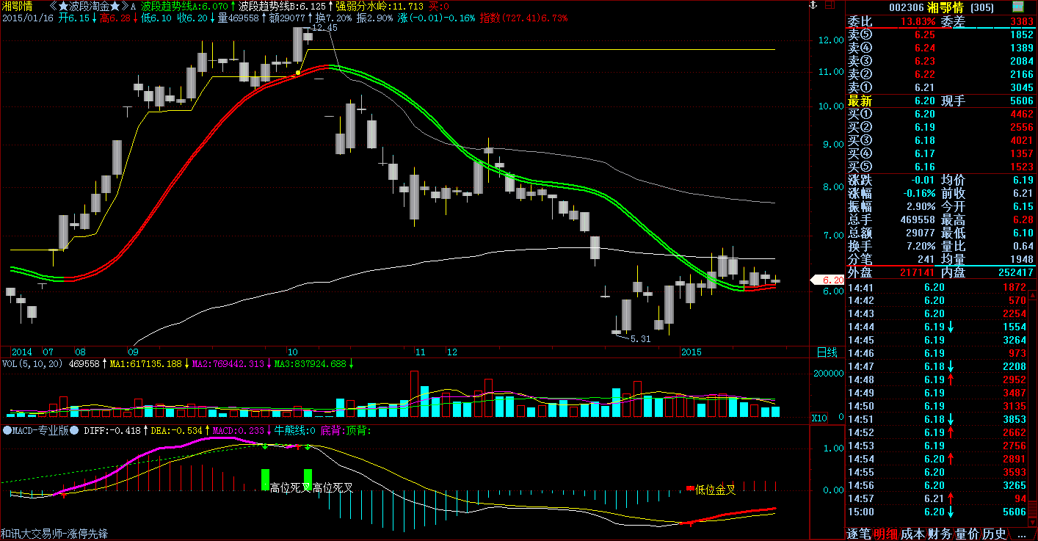Click the 14:44 trade detail row
Screen dimensions: 1038x541
coord(937,327)
